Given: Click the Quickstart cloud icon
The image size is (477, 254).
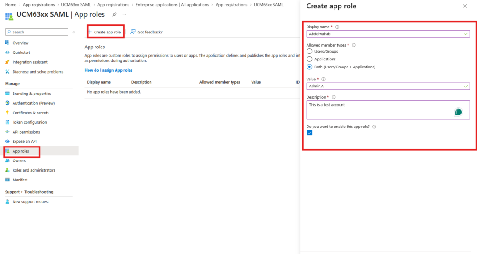Looking at the screenshot, I should (7, 53).
